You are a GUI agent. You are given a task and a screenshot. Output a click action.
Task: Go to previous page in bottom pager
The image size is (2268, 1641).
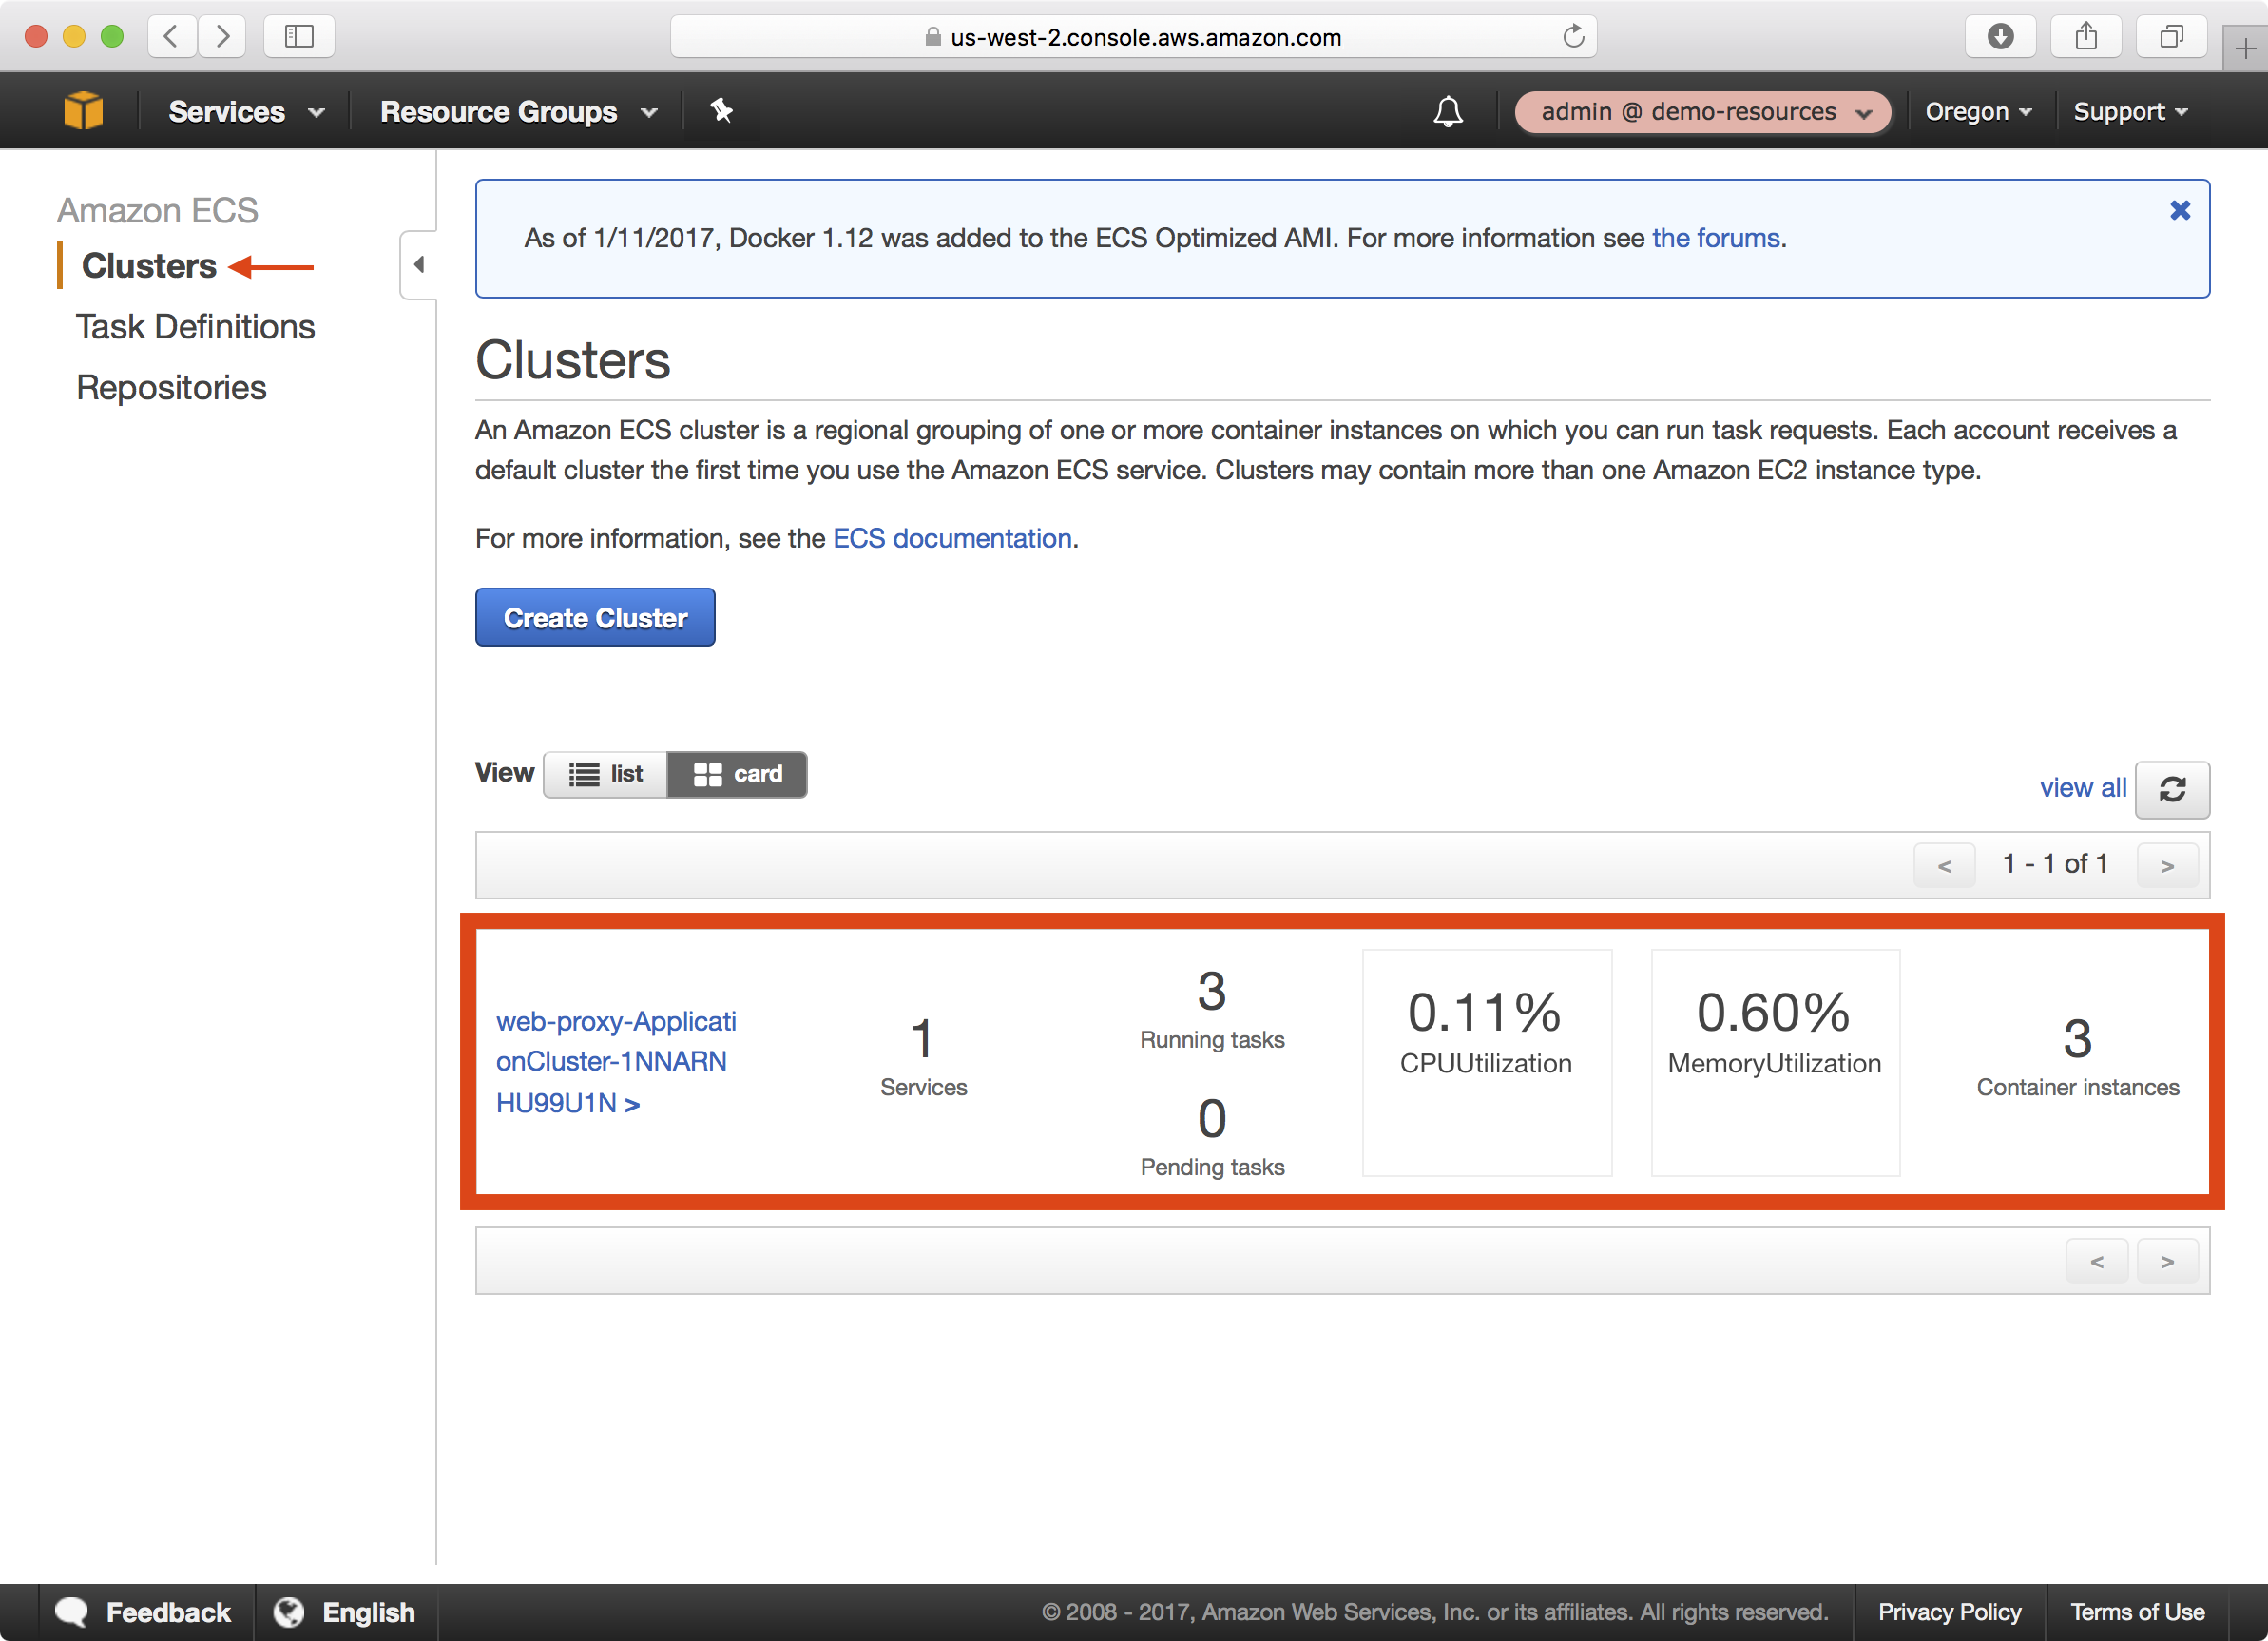tap(2096, 1261)
